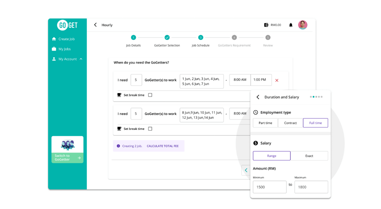Click RM0.00 balance text
Image resolution: width=381 pixels, height=209 pixels.
click(x=276, y=25)
